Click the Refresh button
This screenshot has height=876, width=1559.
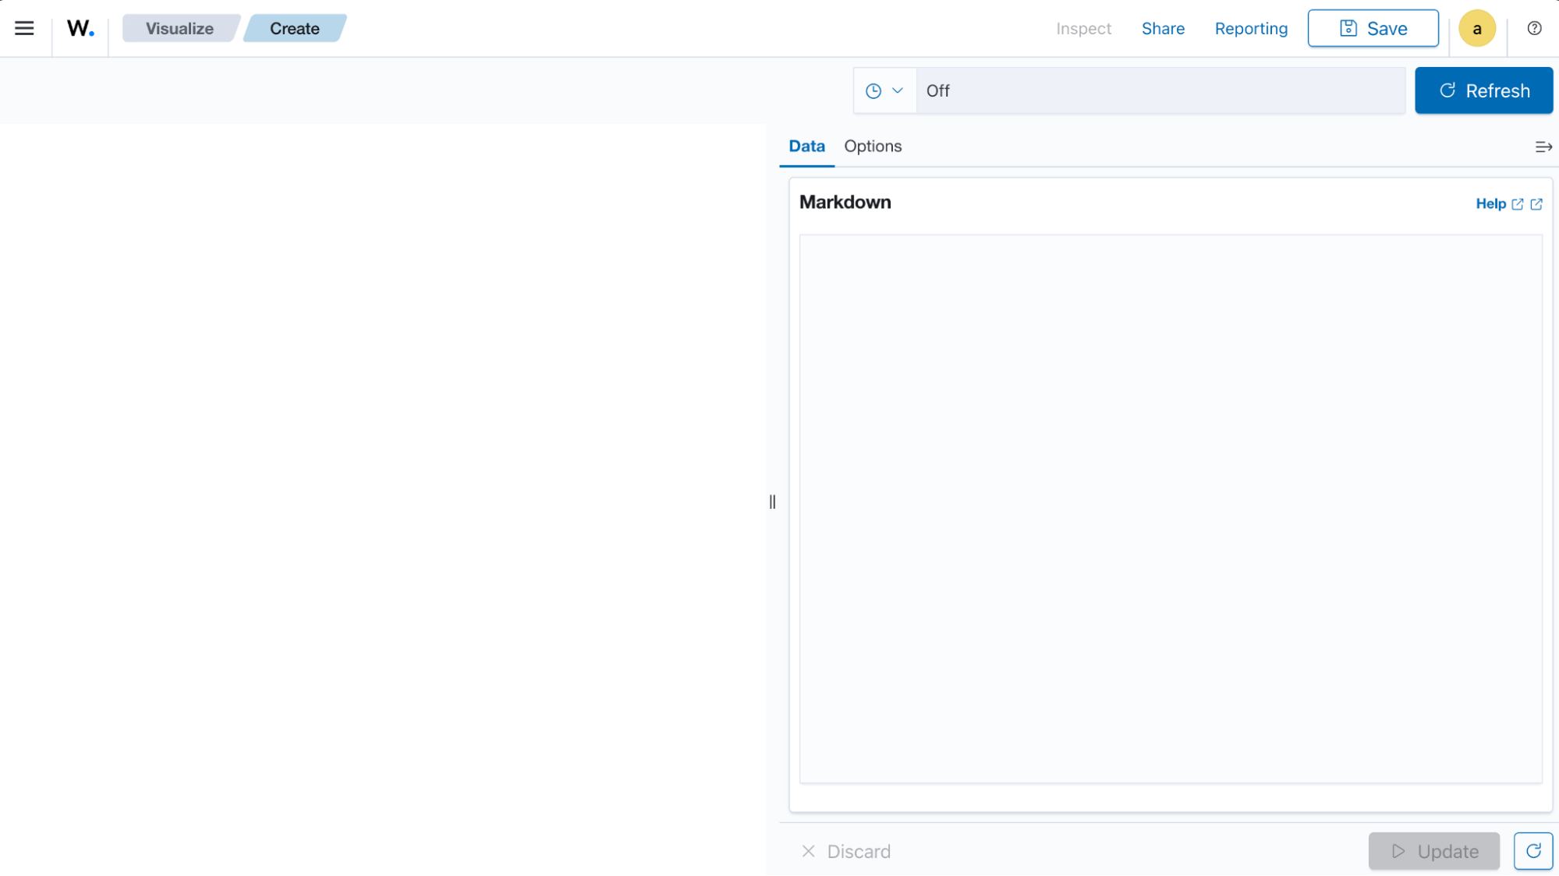1483,90
